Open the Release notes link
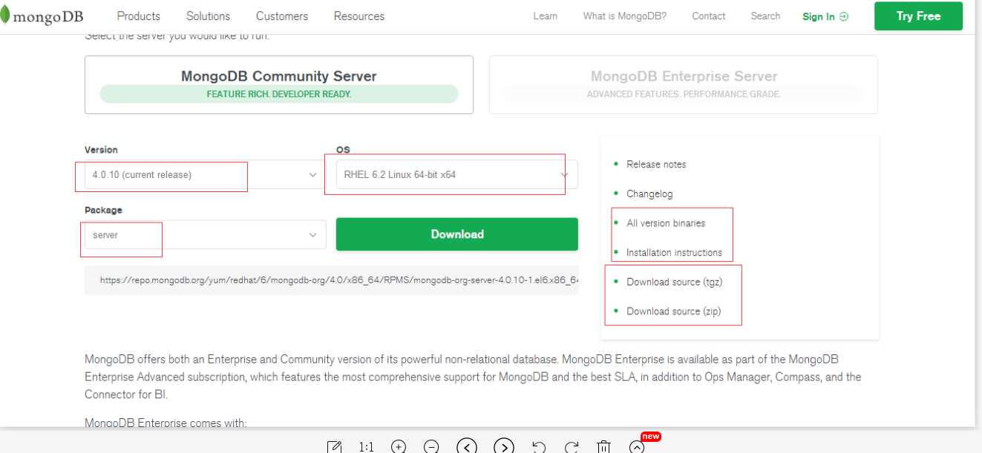The image size is (982, 453). tap(656, 165)
